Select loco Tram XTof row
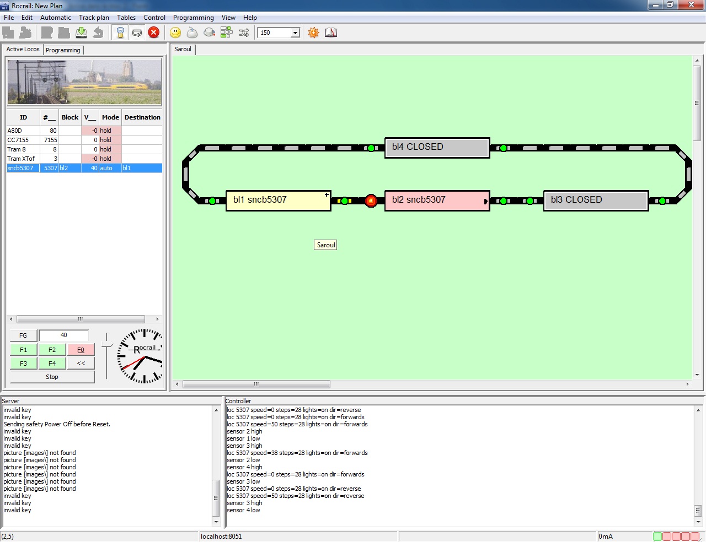 pyautogui.click(x=84, y=159)
